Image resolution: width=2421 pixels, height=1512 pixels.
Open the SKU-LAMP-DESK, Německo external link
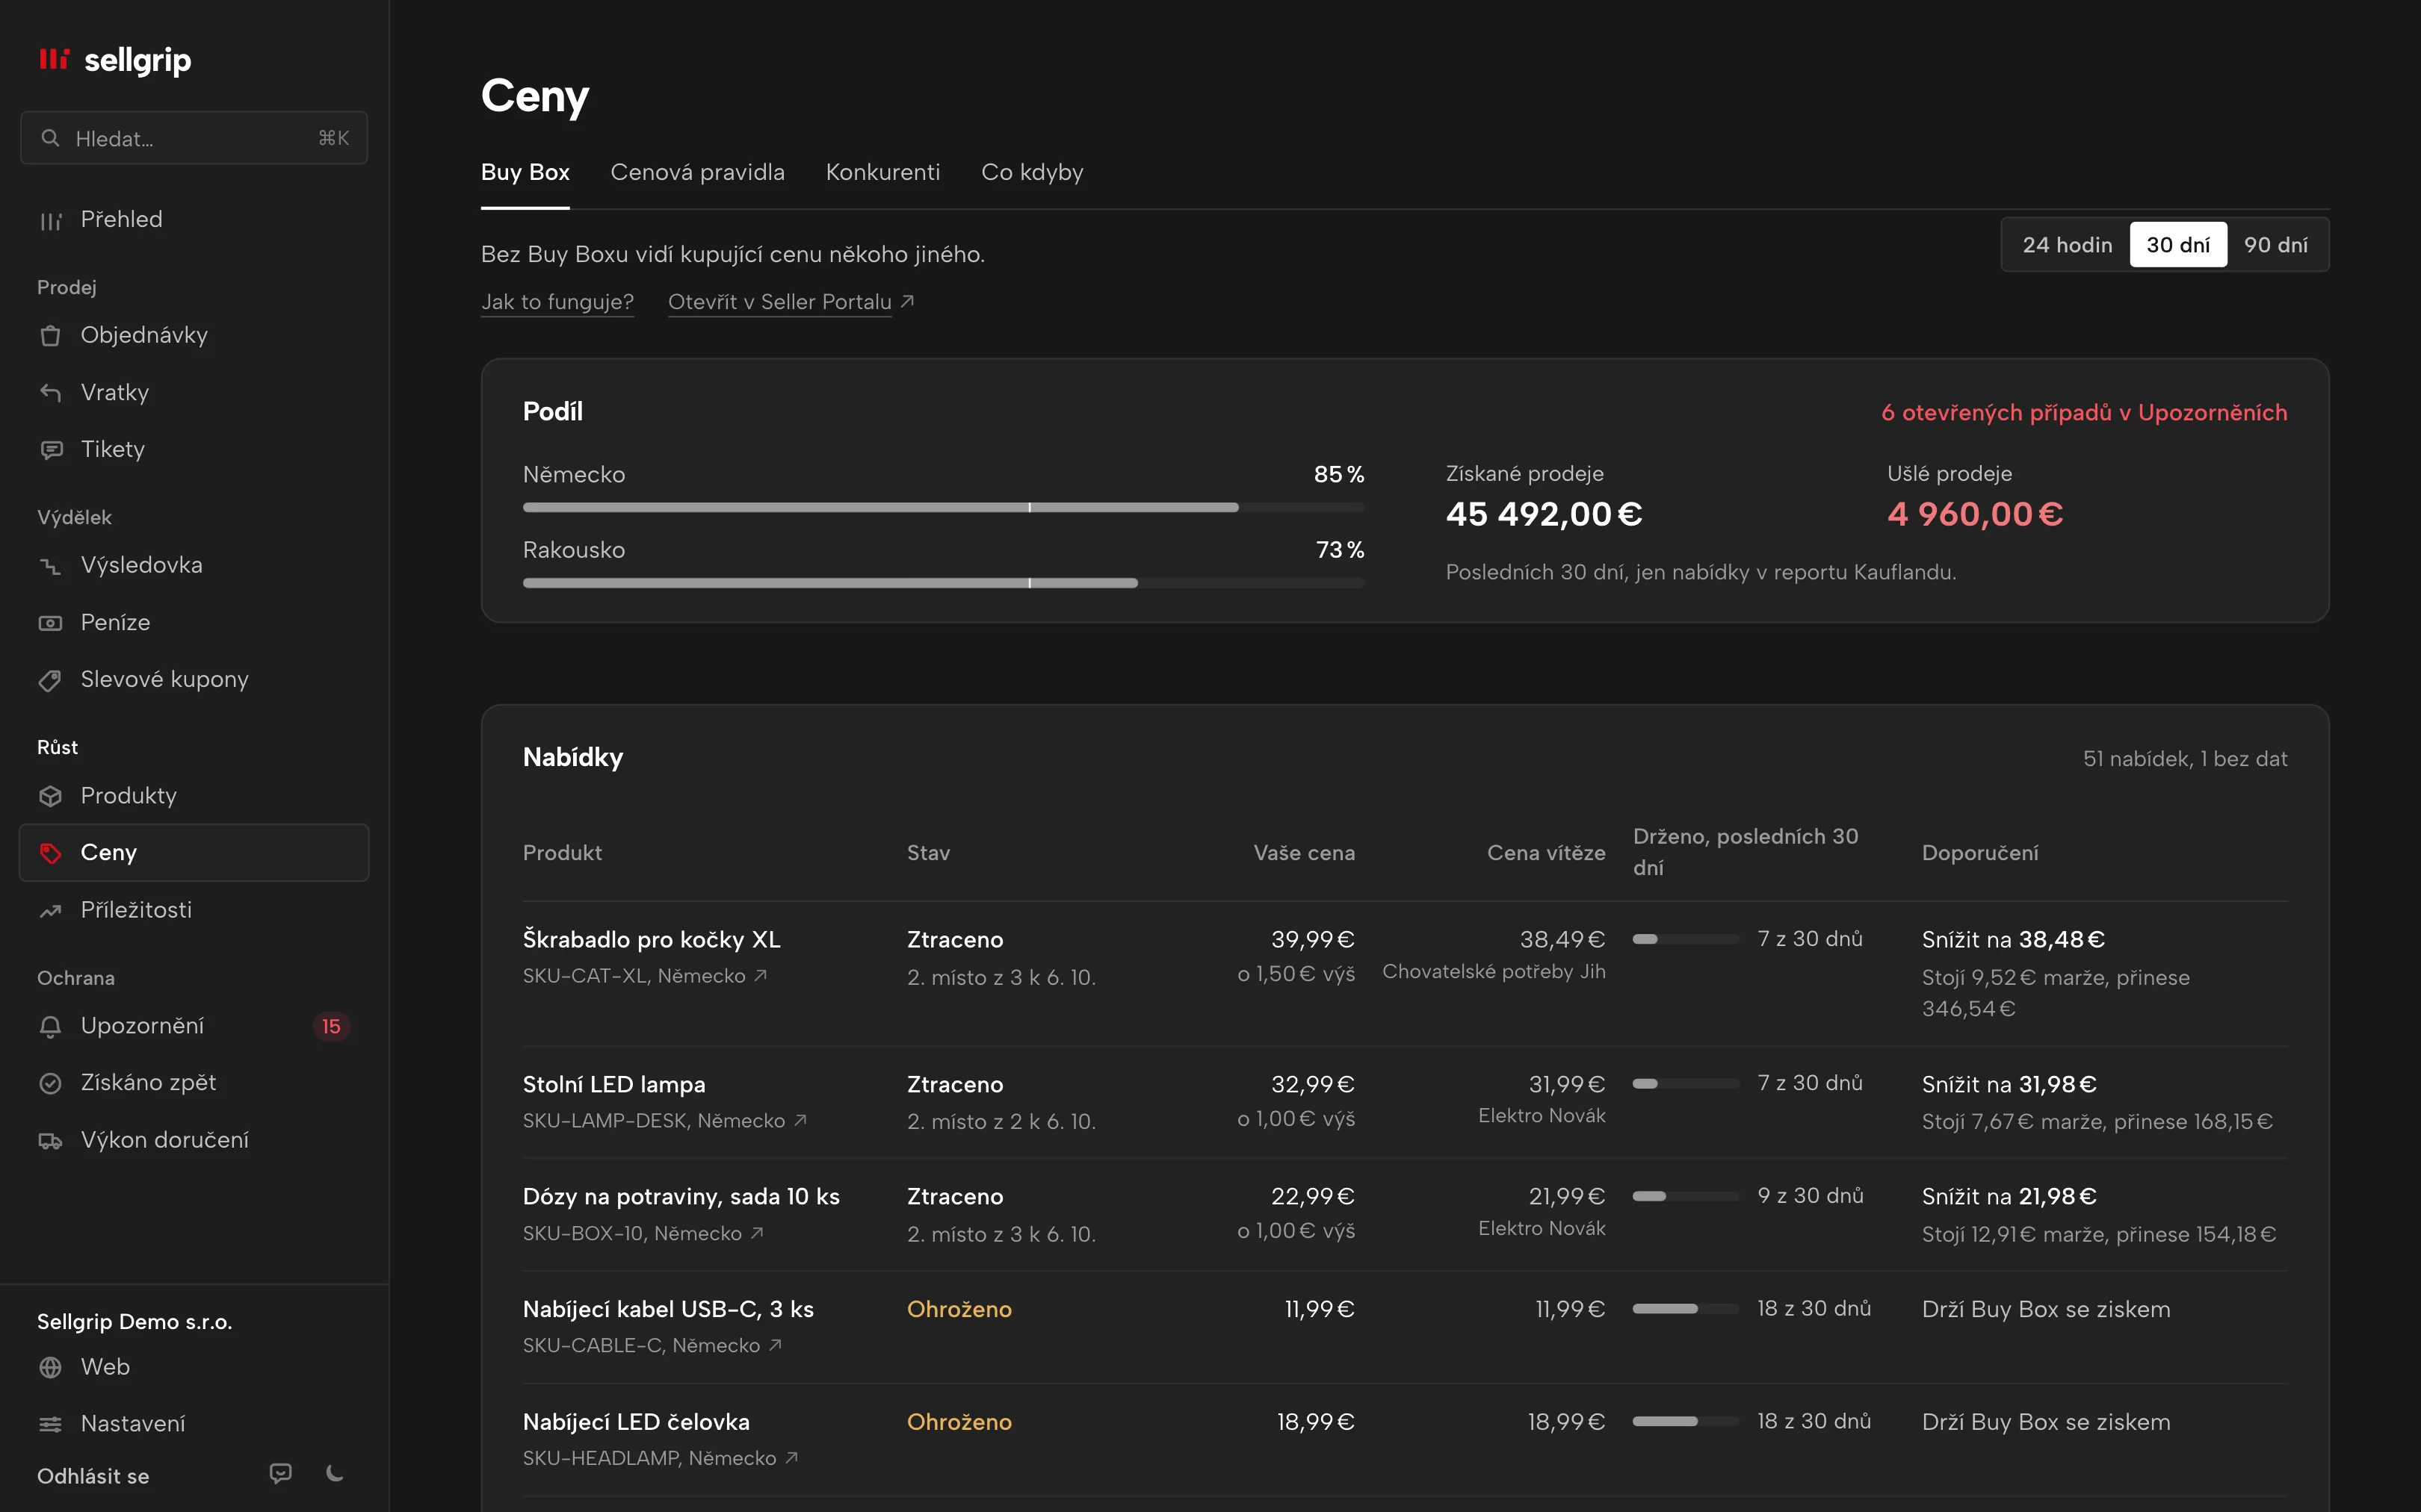(665, 1121)
